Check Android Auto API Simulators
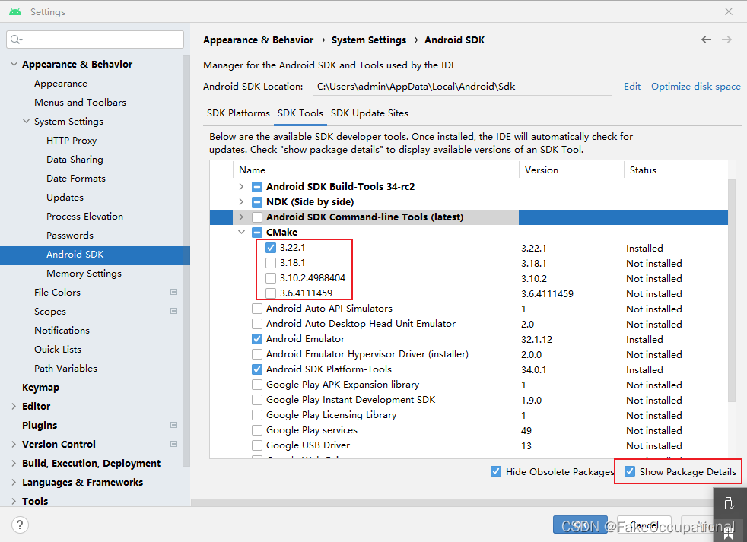 tap(257, 309)
